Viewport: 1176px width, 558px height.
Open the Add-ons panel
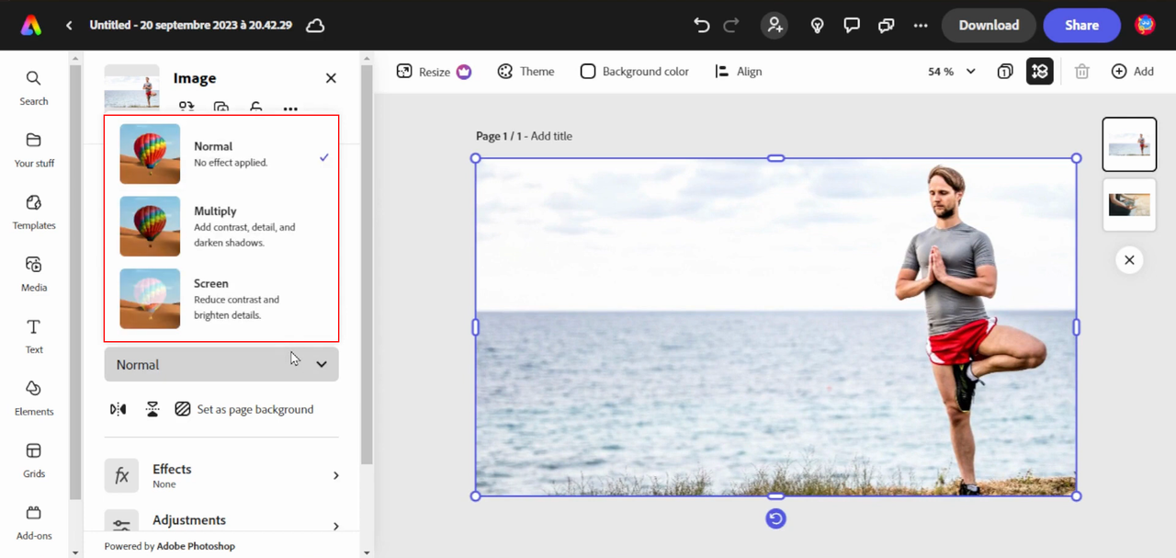tap(34, 522)
